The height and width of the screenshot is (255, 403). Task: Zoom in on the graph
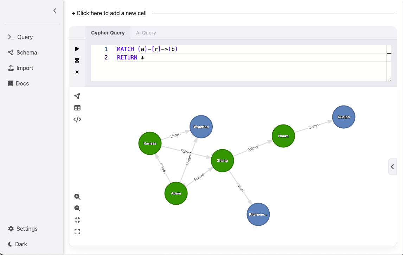click(77, 197)
